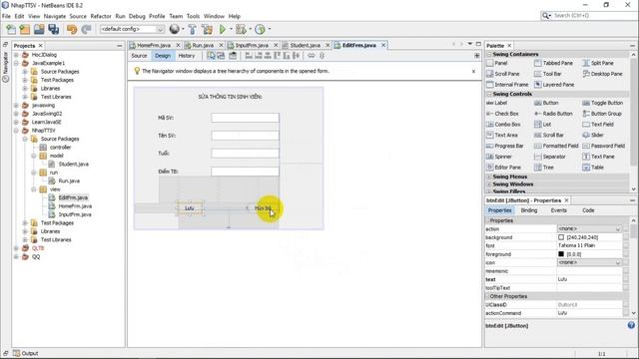The image size is (639, 359).
Task: Open Run Project dropdown arrow
Action: (231, 29)
